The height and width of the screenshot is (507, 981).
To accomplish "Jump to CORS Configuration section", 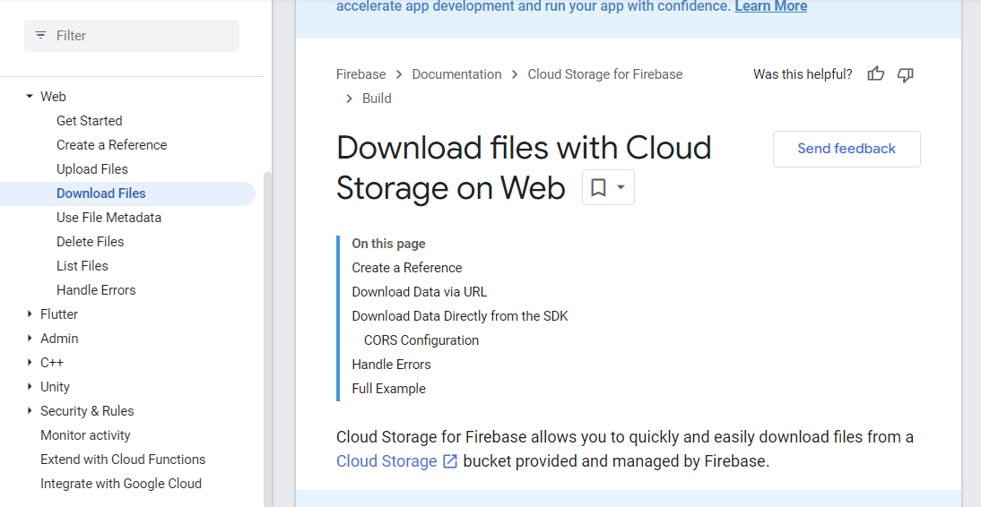I will tap(421, 340).
